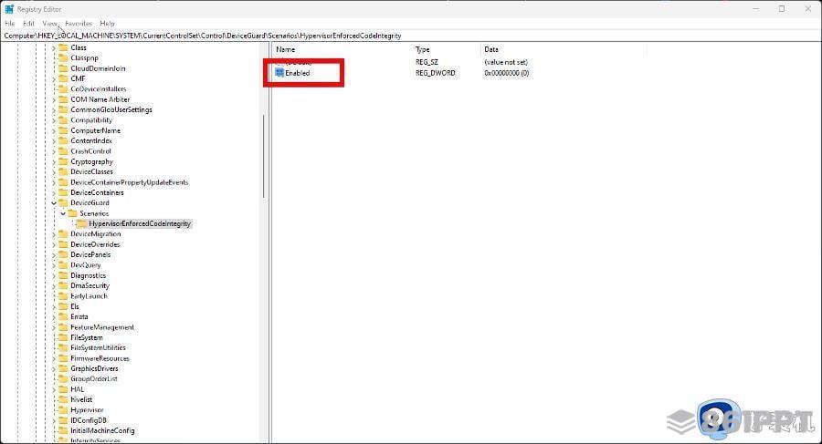The height and width of the screenshot is (444, 822).
Task: Select the GroupOrderList key
Action: pyautogui.click(x=94, y=378)
